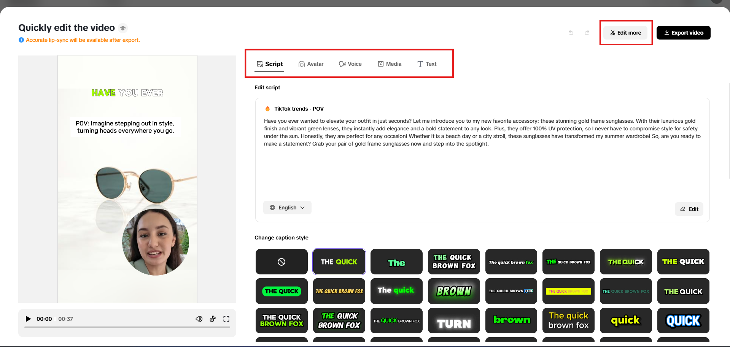Image resolution: width=730 pixels, height=347 pixels.
Task: Select the Avatar tab
Action: [311, 64]
